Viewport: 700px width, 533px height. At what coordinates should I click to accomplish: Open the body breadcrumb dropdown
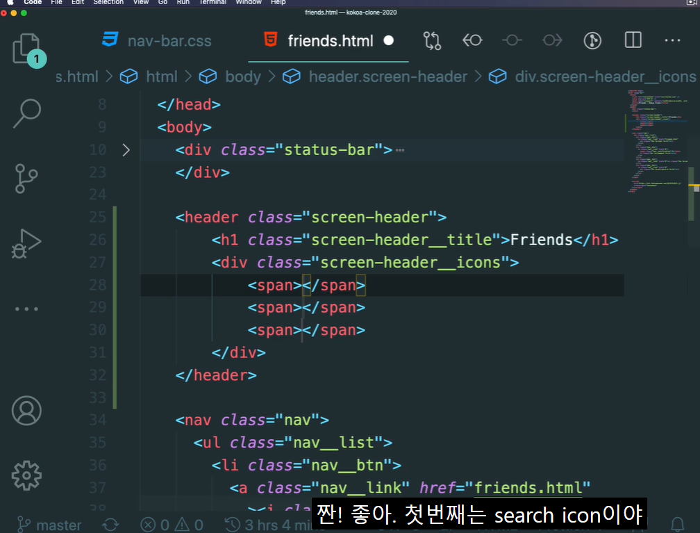tap(230, 76)
